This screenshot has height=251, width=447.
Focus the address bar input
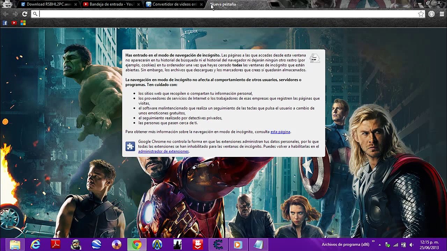228,14
